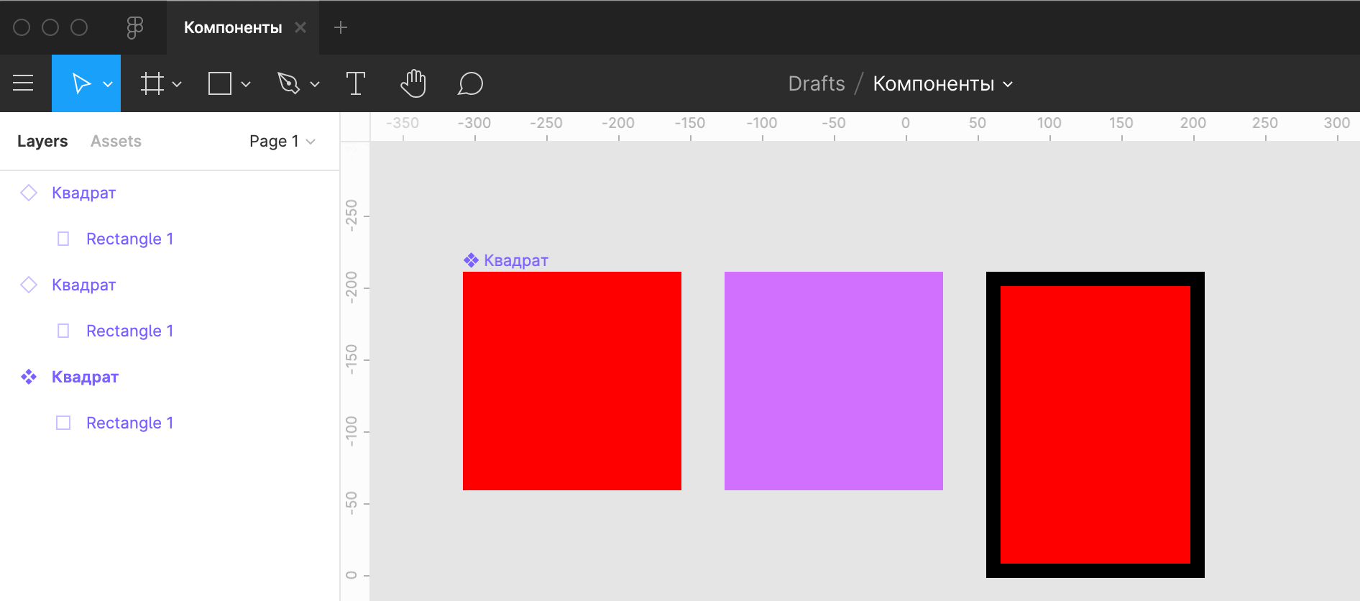Screen dimensions: 1360x601
Task: Open a new tab with plus button
Action: point(341,27)
